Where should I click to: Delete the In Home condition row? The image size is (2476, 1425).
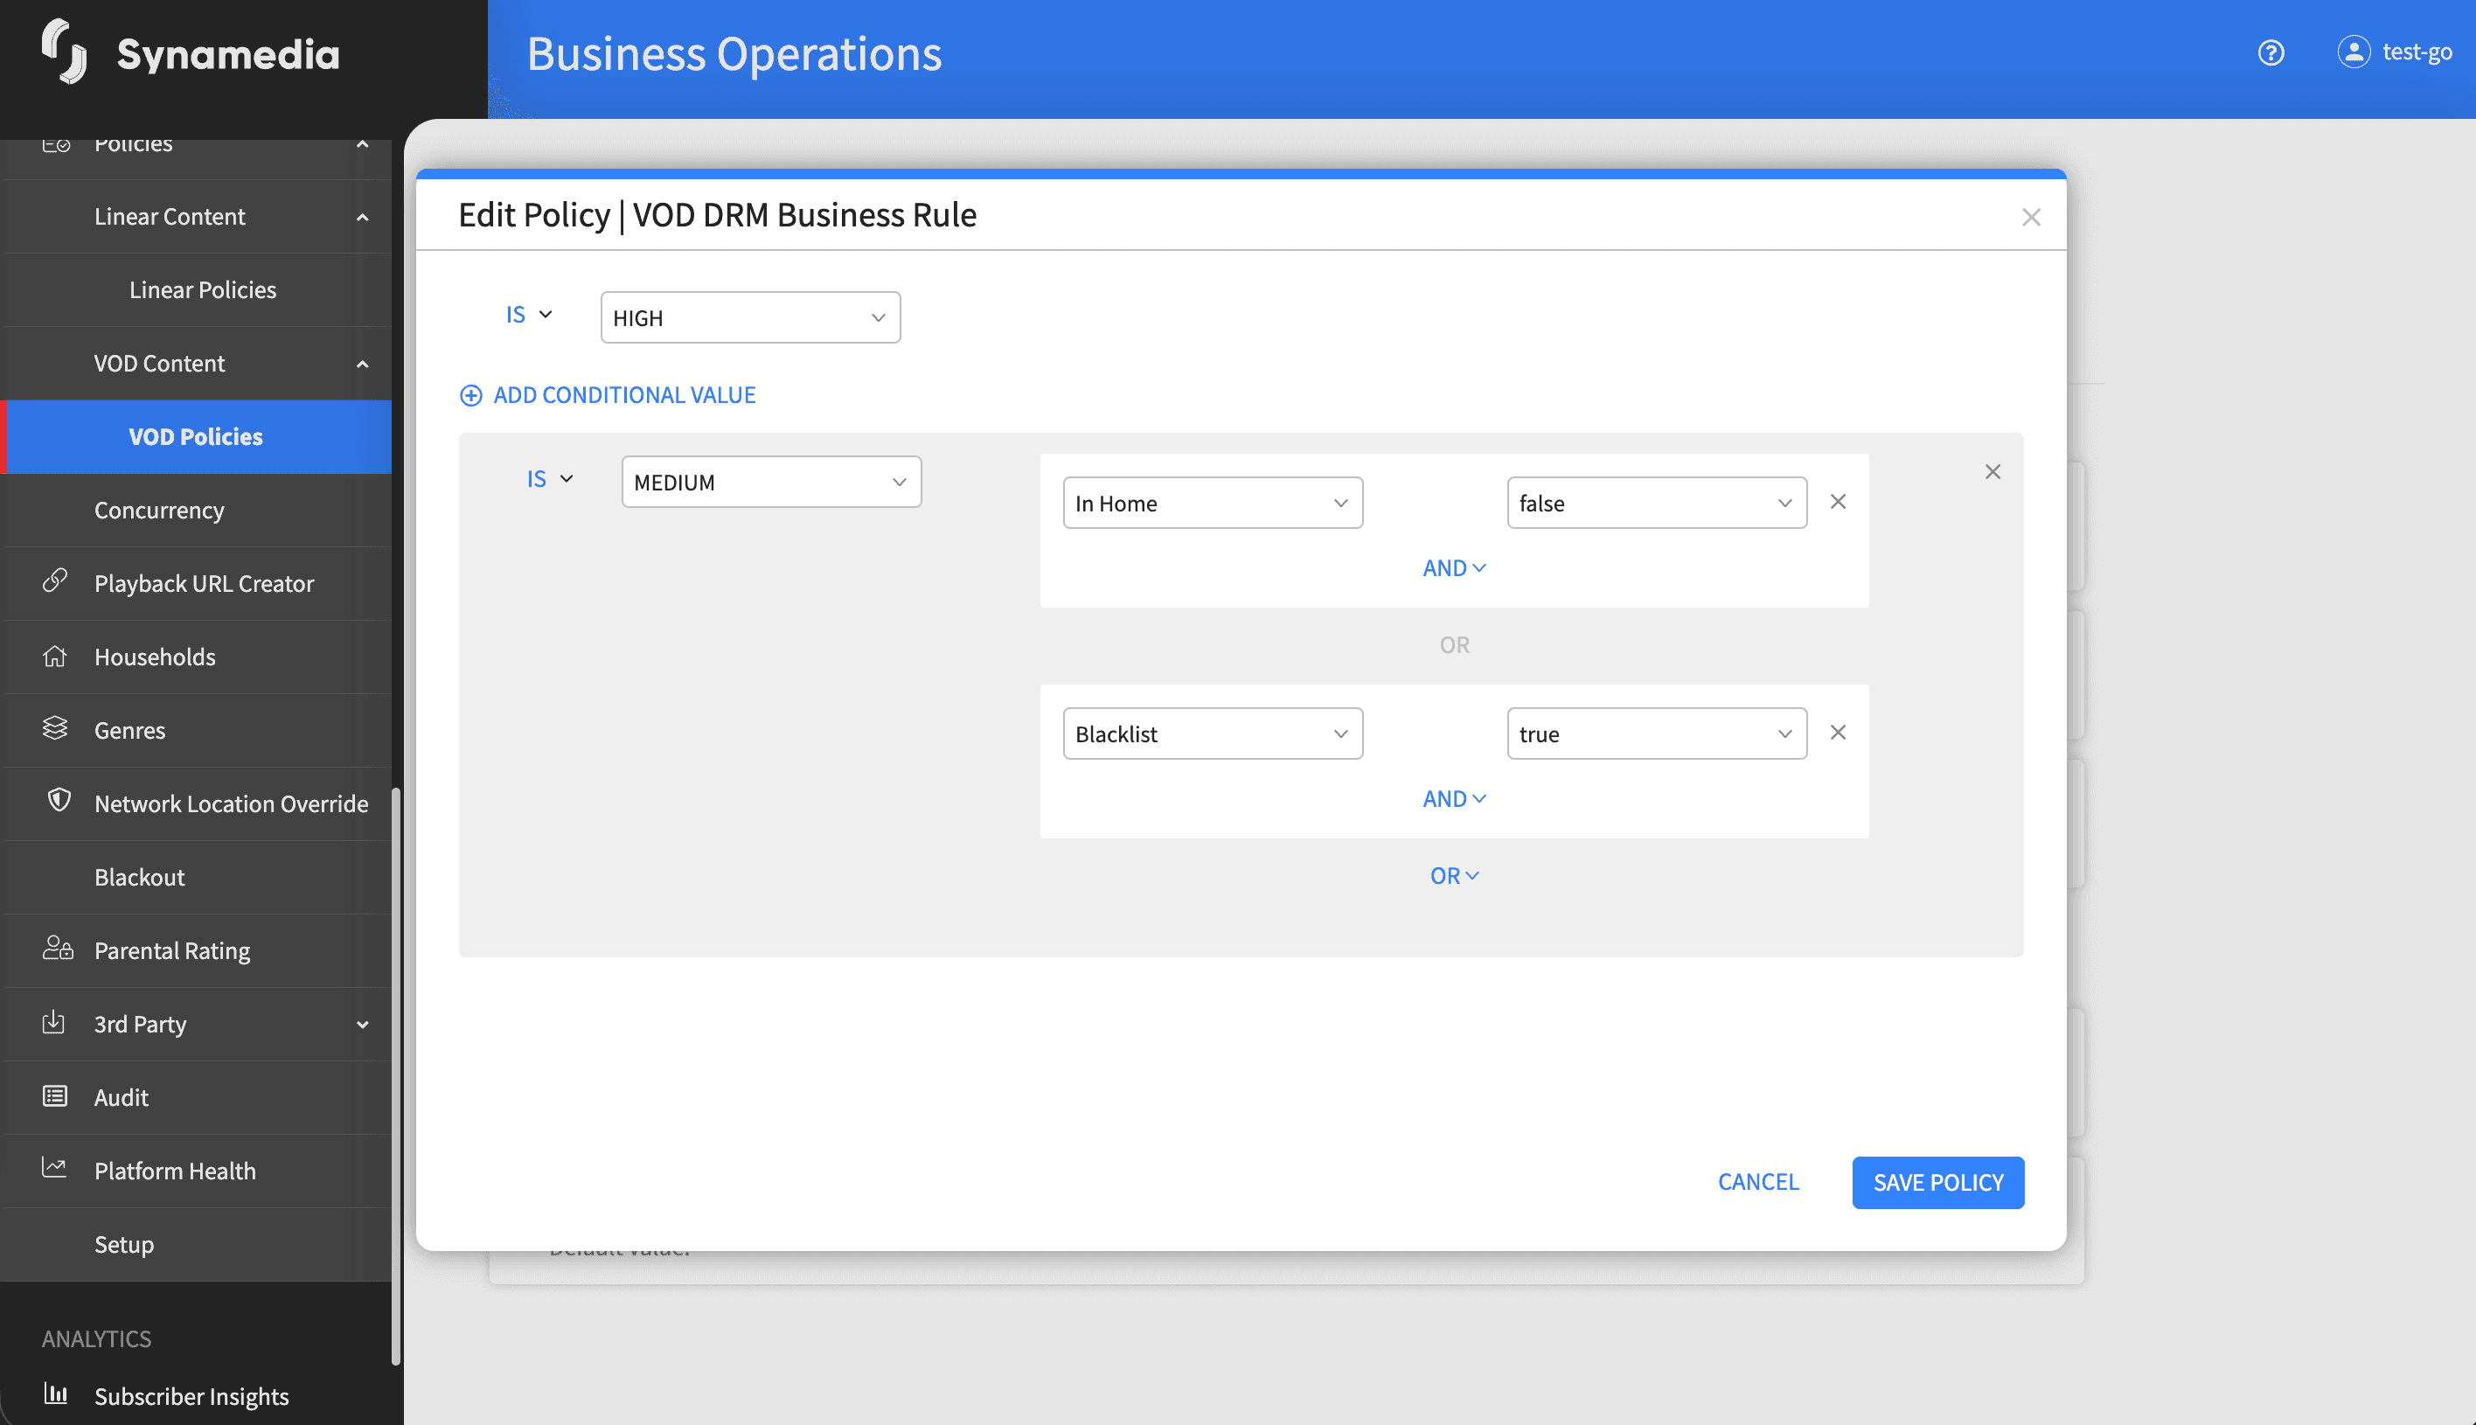coord(1838,502)
